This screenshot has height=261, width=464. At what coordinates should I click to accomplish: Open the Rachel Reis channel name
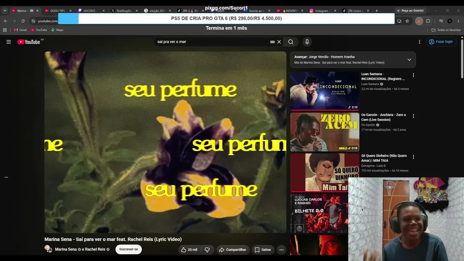point(95,249)
